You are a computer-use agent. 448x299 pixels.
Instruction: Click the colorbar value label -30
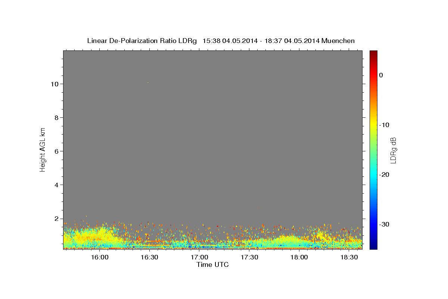coord(384,224)
